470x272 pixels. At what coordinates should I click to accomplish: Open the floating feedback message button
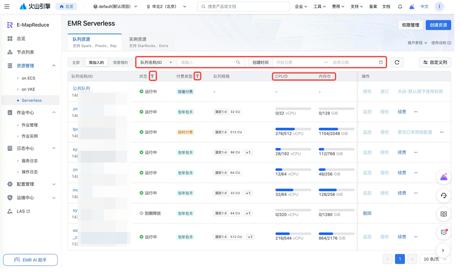pos(444,232)
